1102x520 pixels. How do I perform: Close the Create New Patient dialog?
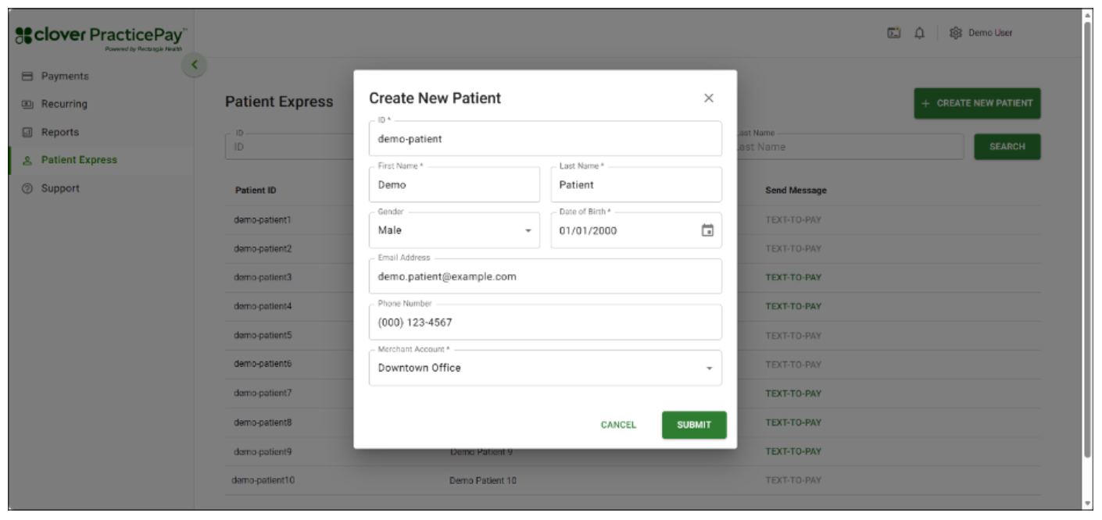(x=710, y=98)
